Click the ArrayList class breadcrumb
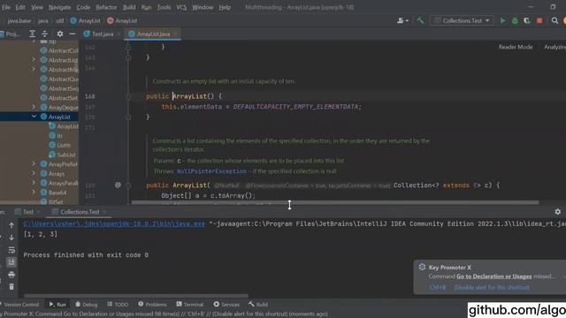Image resolution: width=566 pixels, height=318 pixels. click(x=85, y=21)
